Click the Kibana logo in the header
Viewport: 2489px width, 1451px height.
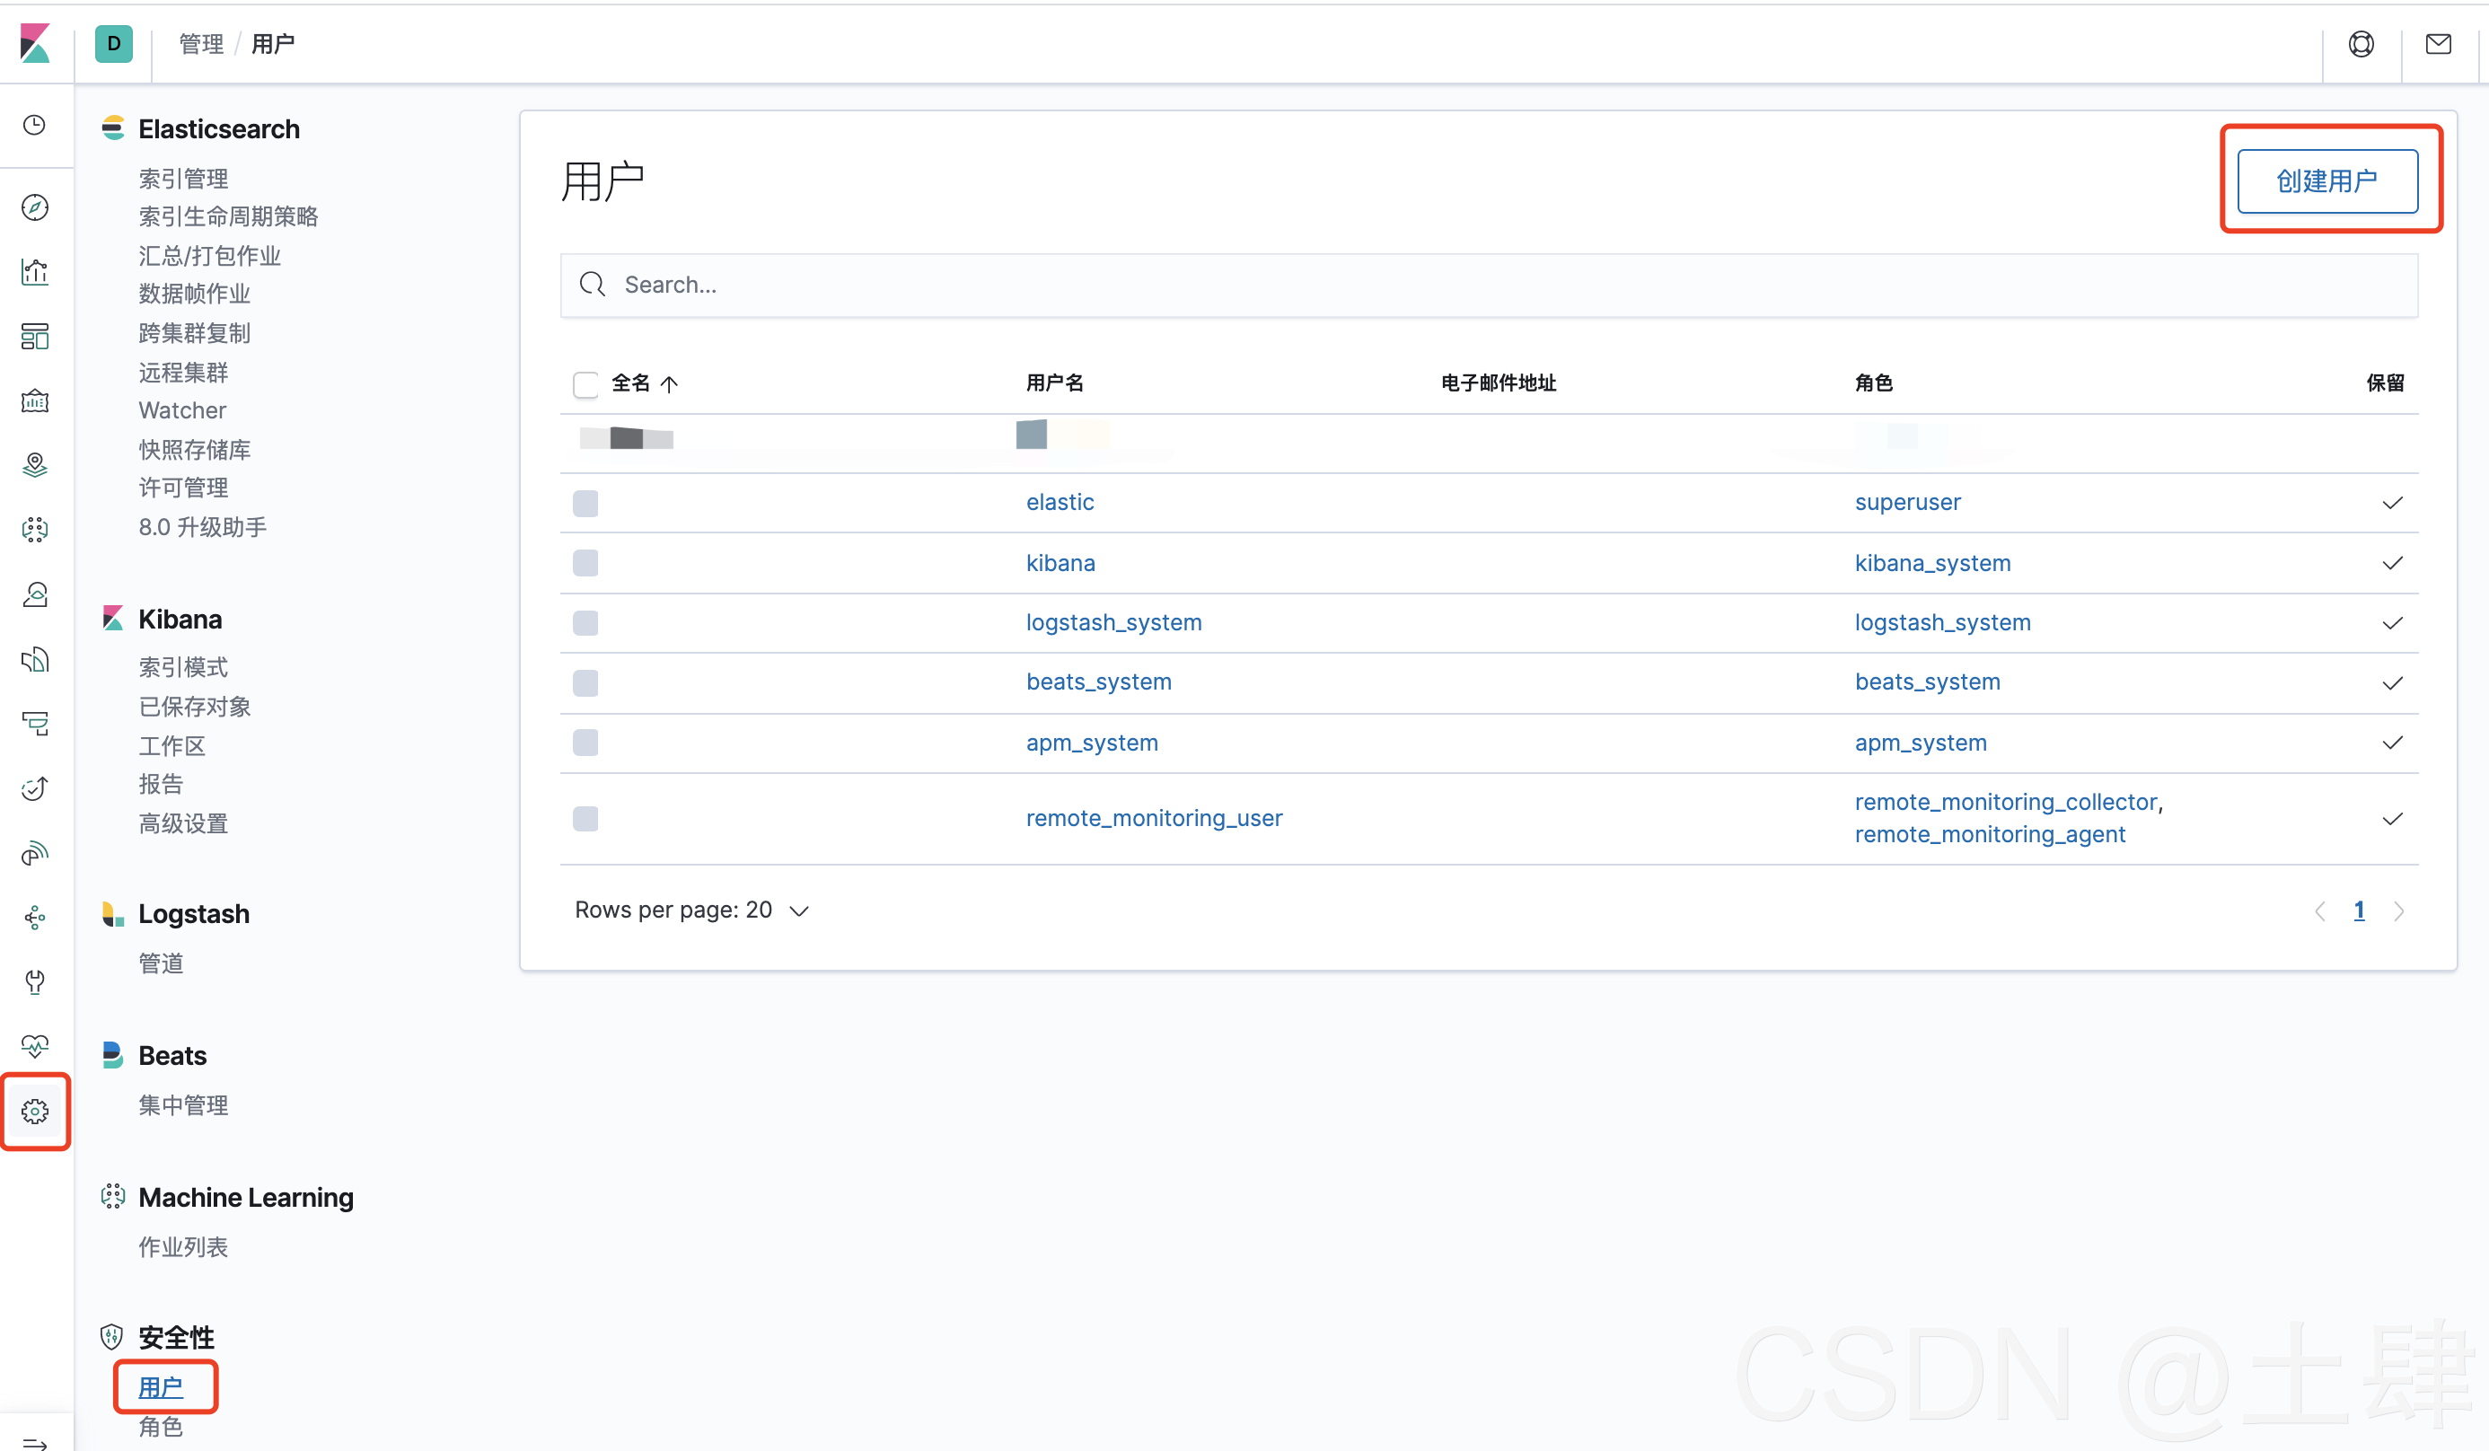(36, 43)
